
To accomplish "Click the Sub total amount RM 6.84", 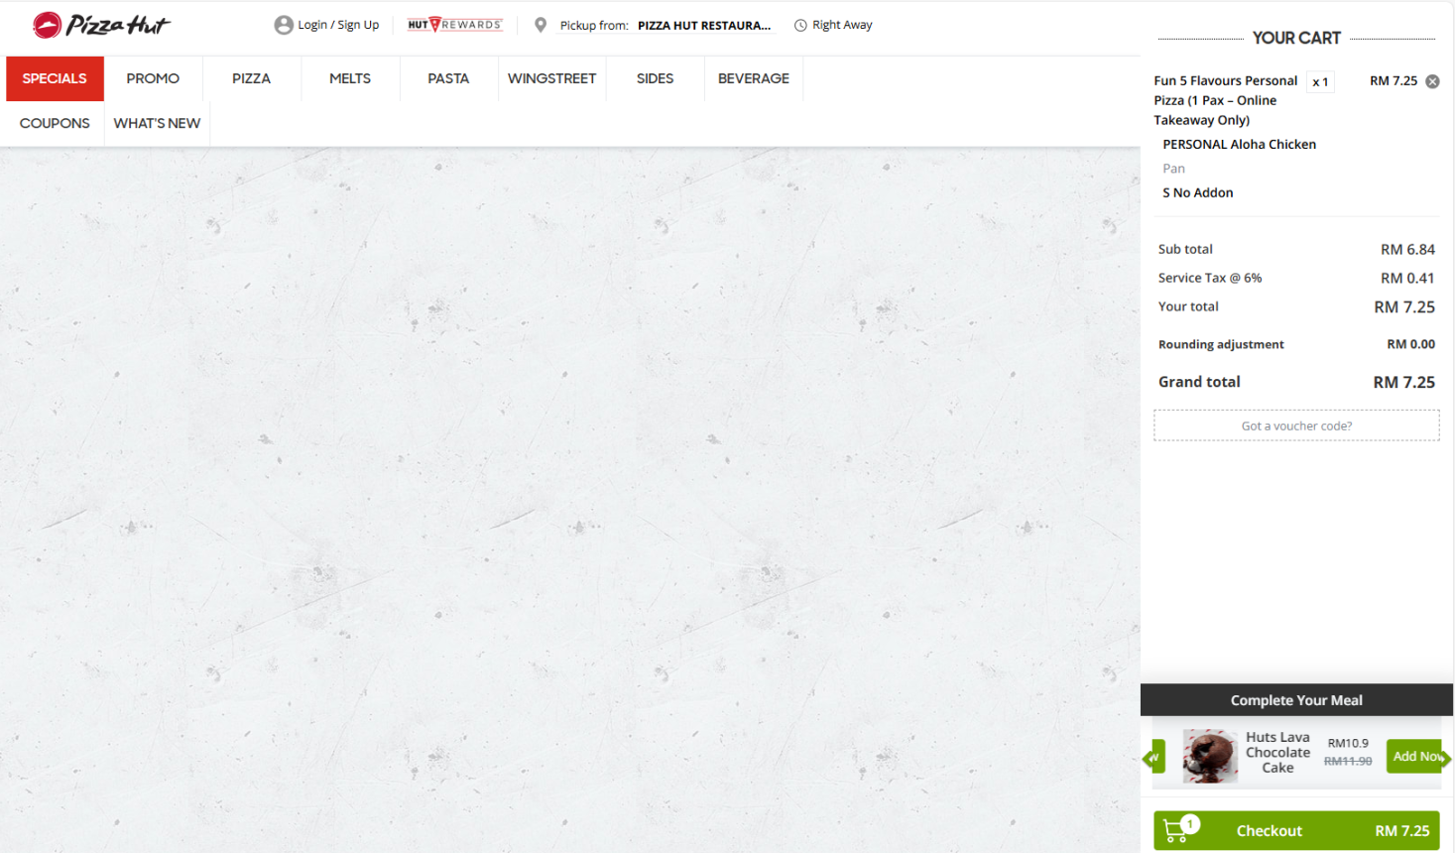I will pos(1407,249).
